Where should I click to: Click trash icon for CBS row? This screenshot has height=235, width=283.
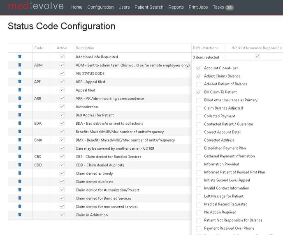coord(20,156)
